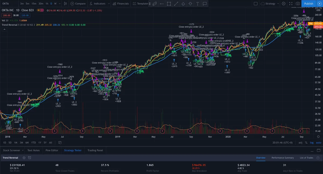Screen dimensions: 323x174
Task: Expand the Indicators dropdown
Action: [108, 4]
